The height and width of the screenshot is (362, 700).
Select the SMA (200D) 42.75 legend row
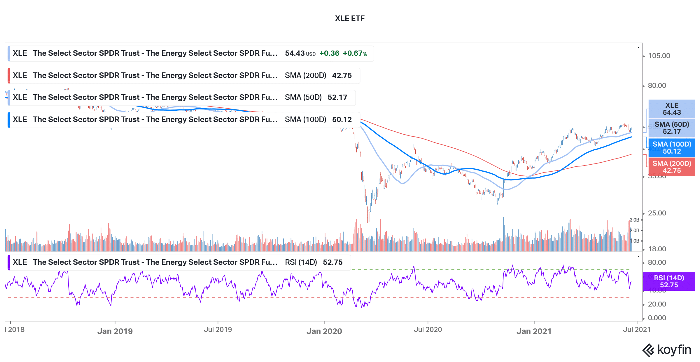pyautogui.click(x=184, y=76)
